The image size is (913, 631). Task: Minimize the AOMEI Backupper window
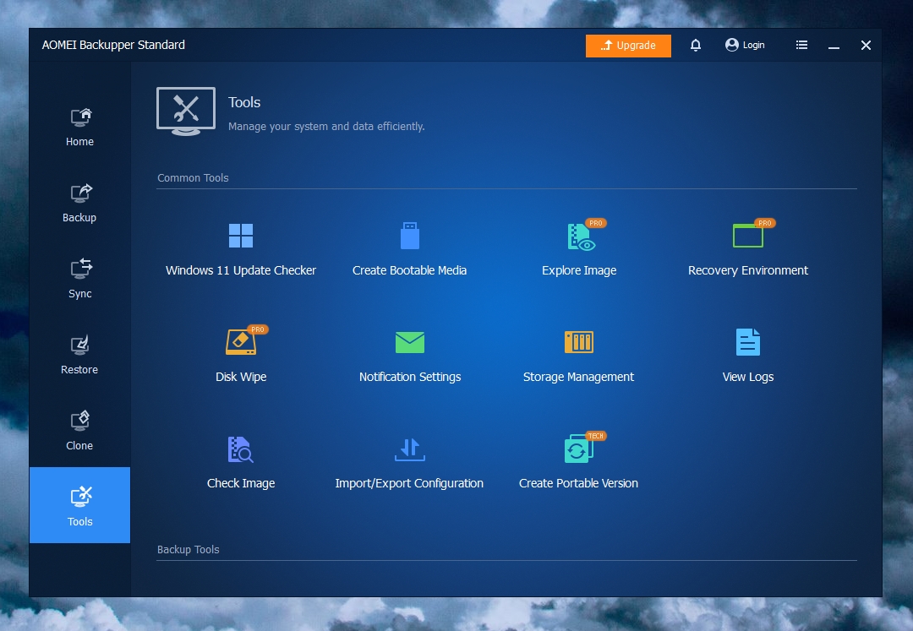click(x=834, y=46)
